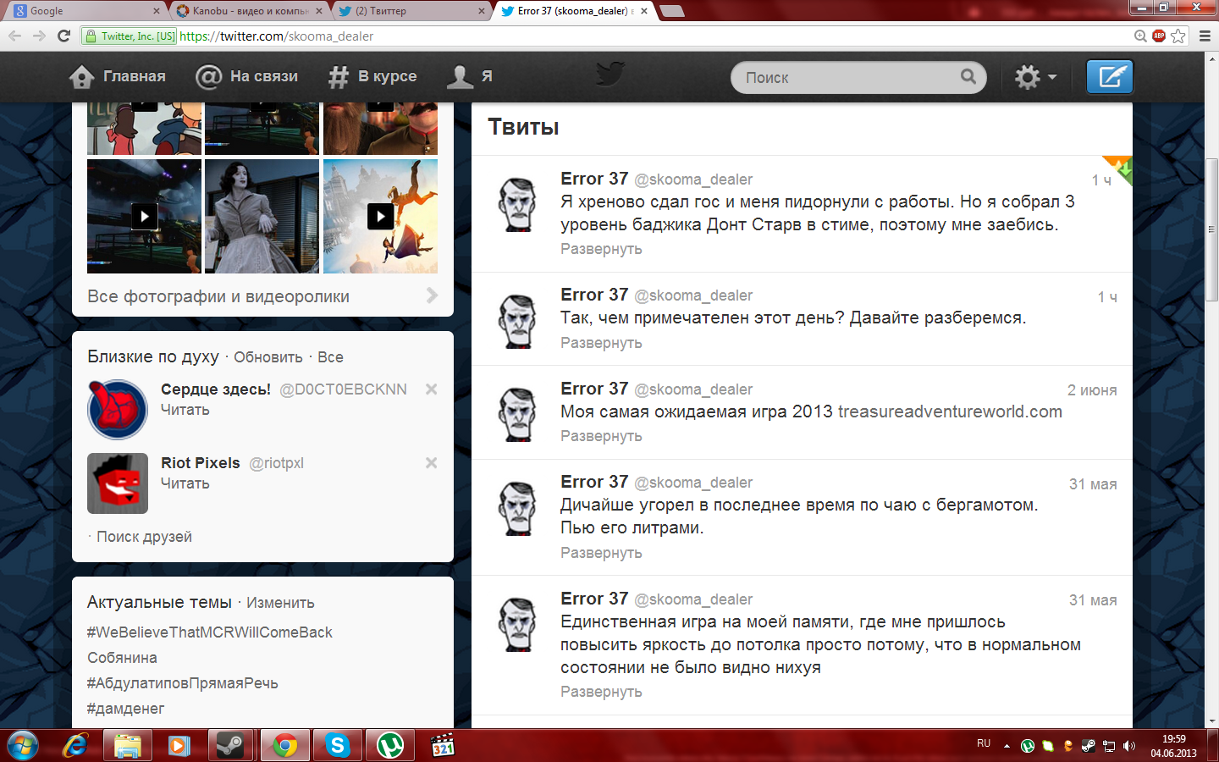
Task: Open the woman in dress photo thumbnail
Action: 262,217
